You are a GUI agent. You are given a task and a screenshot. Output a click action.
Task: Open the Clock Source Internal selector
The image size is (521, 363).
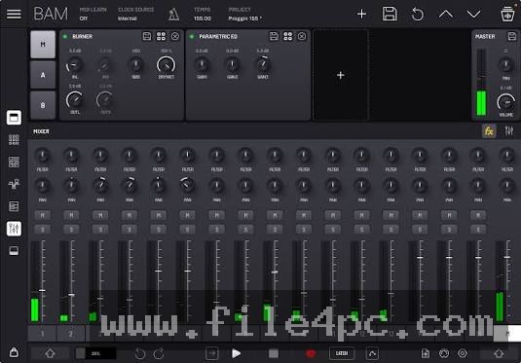136,14
